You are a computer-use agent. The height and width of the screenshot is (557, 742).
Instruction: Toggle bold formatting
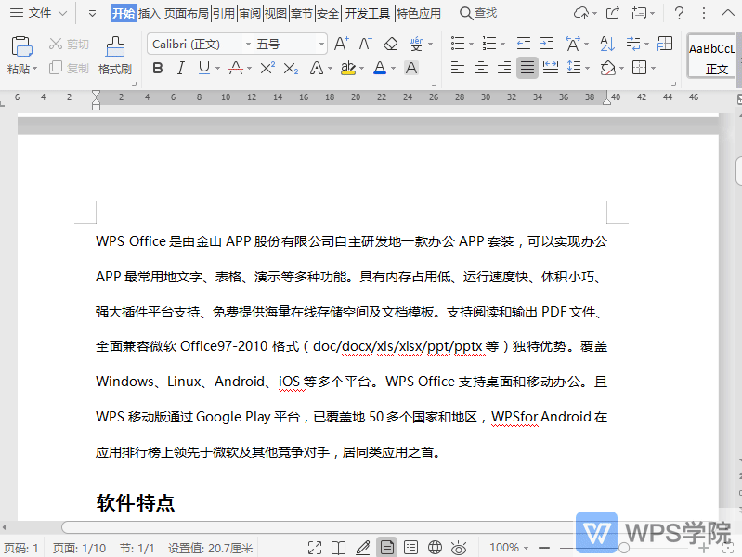click(x=157, y=68)
